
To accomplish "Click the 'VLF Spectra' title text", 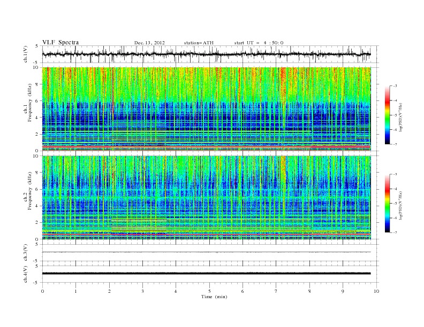I will (x=60, y=42).
